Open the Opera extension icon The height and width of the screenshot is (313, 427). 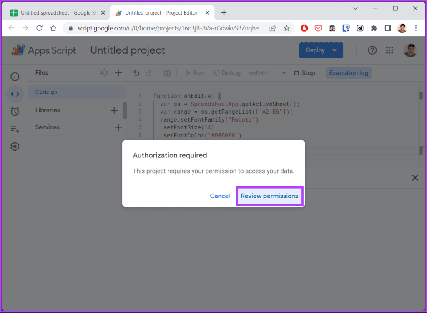point(304,28)
